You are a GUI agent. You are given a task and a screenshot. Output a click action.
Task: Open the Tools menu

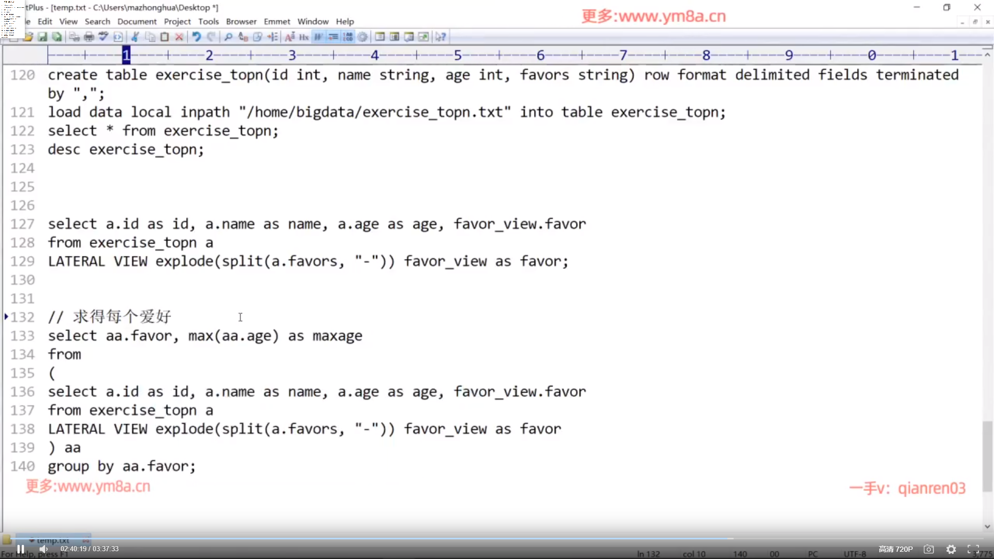pos(208,22)
